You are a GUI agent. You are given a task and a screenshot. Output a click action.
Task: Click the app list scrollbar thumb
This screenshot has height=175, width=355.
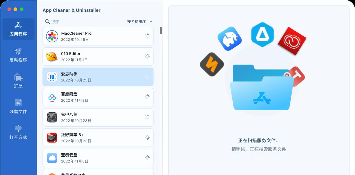click(x=161, y=30)
